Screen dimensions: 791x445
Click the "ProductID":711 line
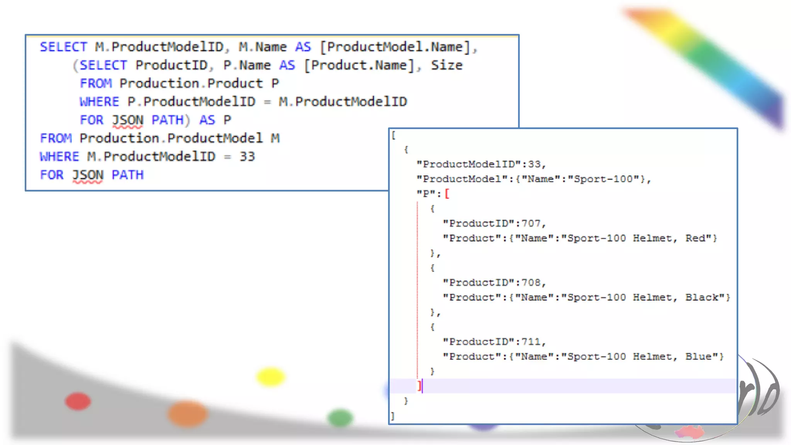pos(494,341)
